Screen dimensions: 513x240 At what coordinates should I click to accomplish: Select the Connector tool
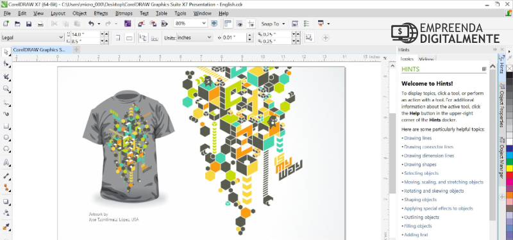[6, 188]
